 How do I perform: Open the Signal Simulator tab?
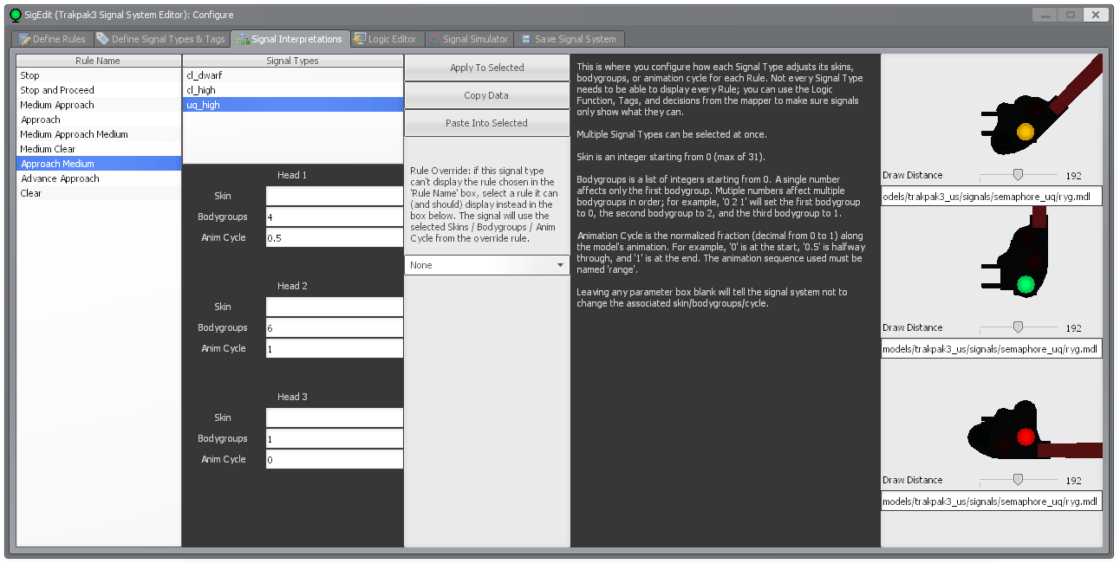pyautogui.click(x=468, y=39)
